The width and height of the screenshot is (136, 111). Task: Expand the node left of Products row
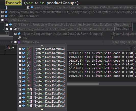[x=7, y=29]
